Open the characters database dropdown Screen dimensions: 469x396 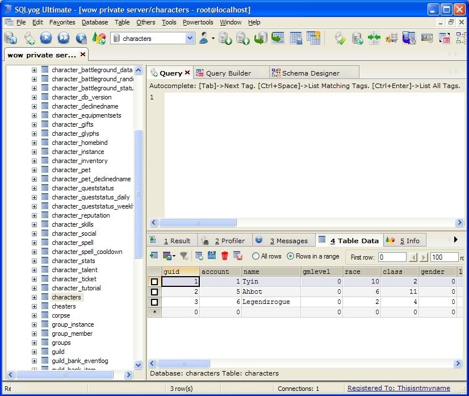(x=190, y=38)
